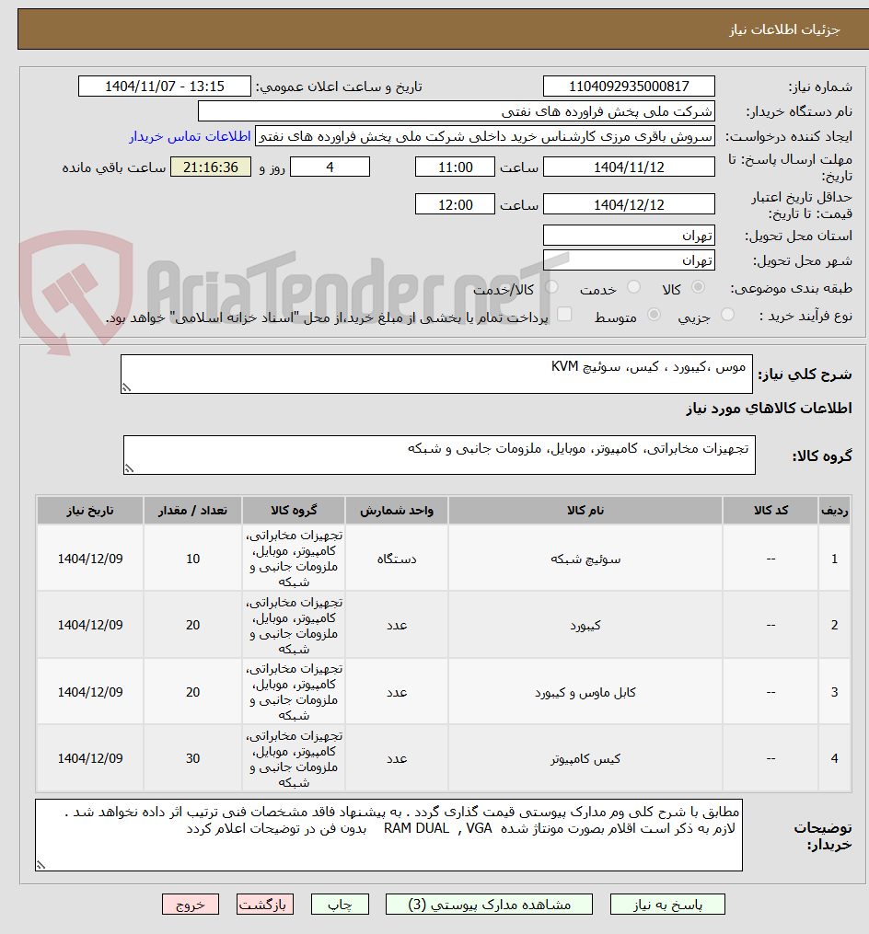
Task: Toggle the اسناد خزانه اسلامی payment checkbox
Action: pos(563,314)
